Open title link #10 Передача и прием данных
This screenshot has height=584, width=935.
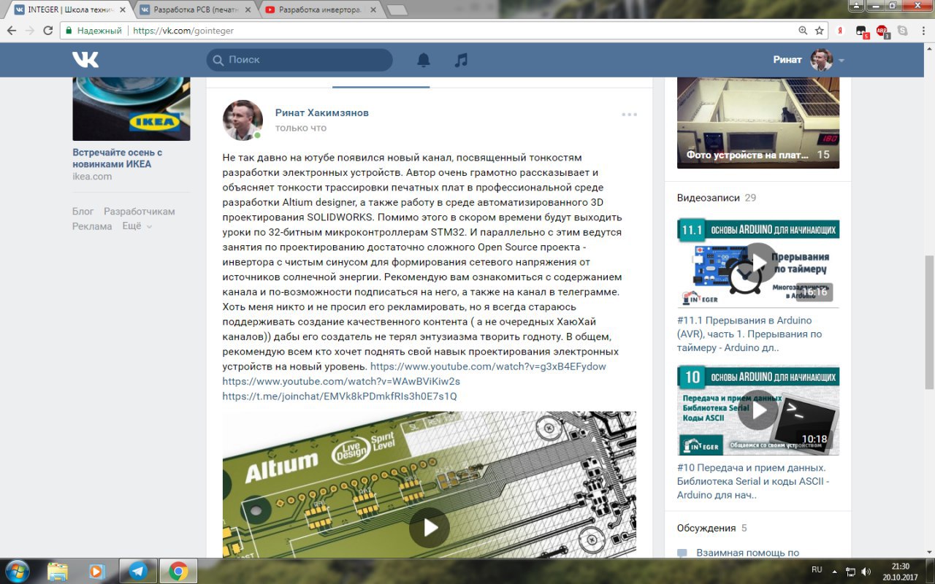753,481
